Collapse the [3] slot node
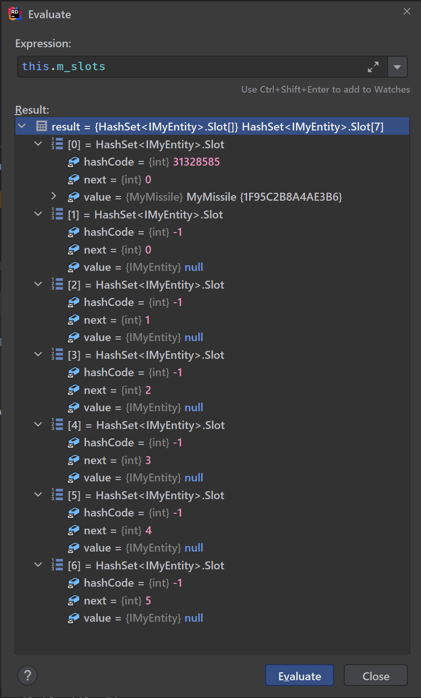Image resolution: width=421 pixels, height=698 pixels. 38,354
